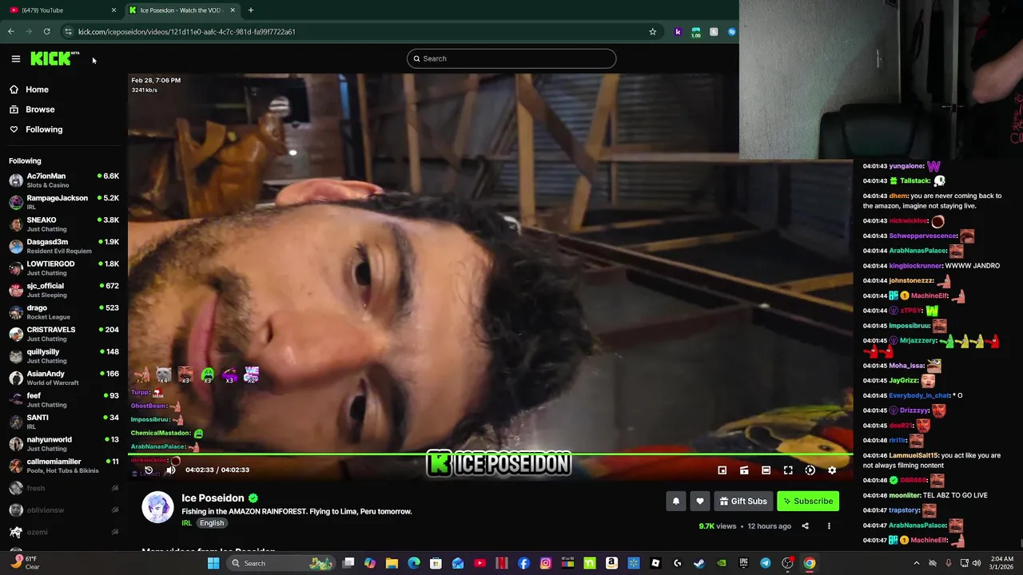
Task: Open sjc_official channel in sidebar
Action: (64, 290)
